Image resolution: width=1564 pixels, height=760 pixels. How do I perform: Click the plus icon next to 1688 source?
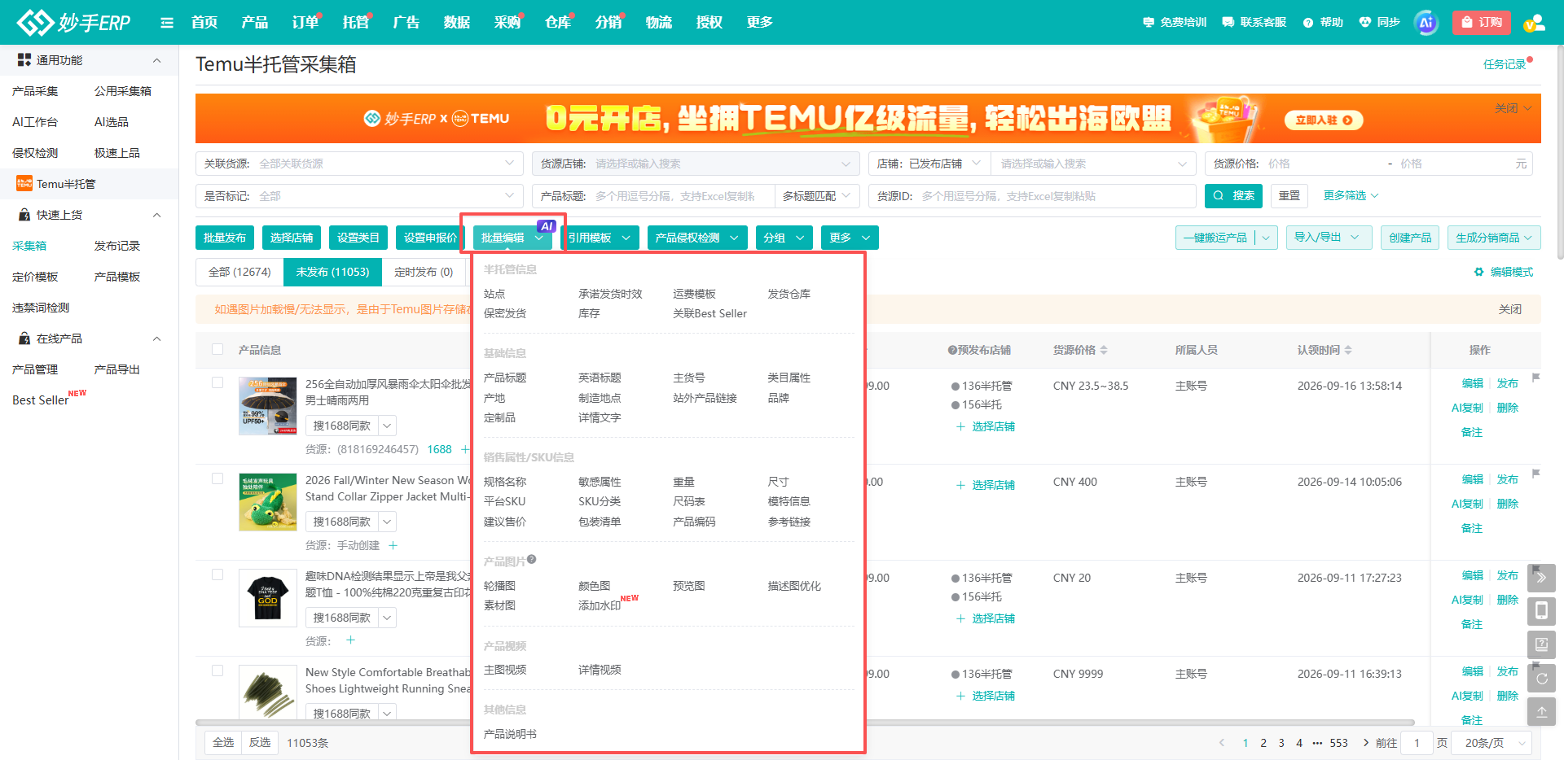(x=465, y=449)
